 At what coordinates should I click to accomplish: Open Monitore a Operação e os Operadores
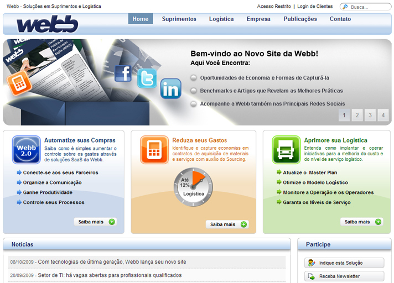[328, 192]
